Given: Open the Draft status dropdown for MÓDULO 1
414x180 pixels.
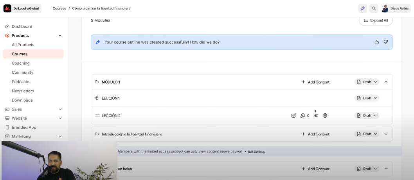Looking at the screenshot, I should click(367, 82).
